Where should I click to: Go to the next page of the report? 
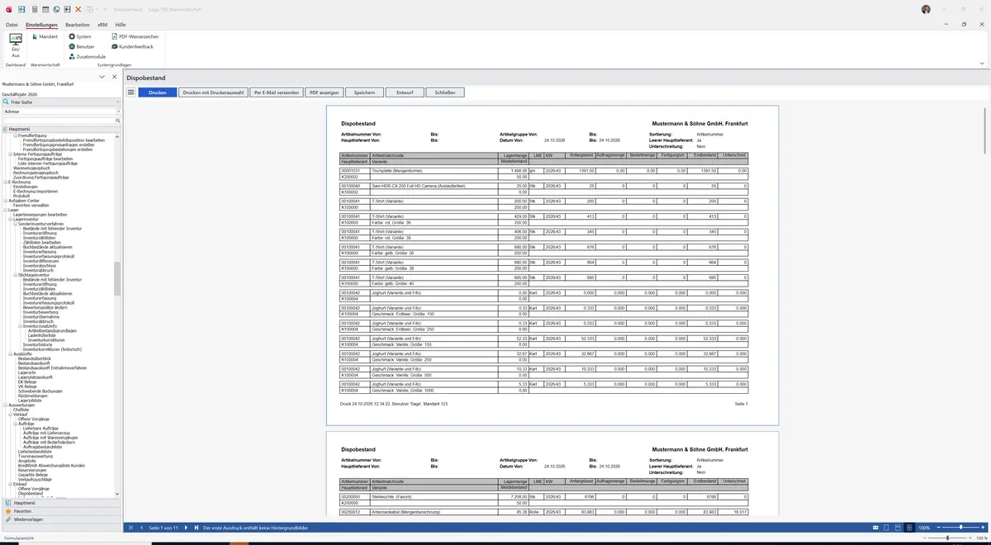click(x=185, y=527)
